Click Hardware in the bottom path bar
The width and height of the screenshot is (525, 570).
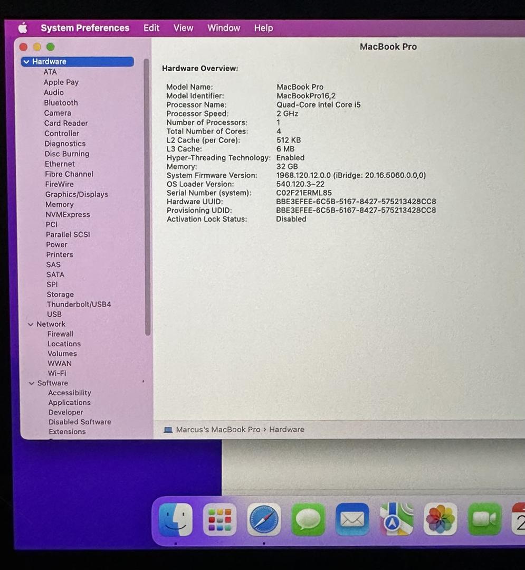(287, 430)
